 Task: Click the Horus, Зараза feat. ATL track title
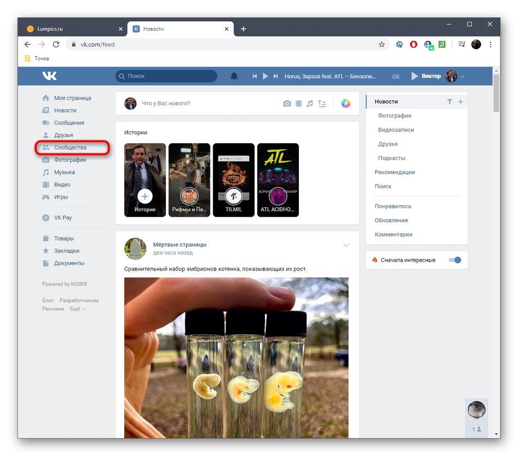[330, 76]
